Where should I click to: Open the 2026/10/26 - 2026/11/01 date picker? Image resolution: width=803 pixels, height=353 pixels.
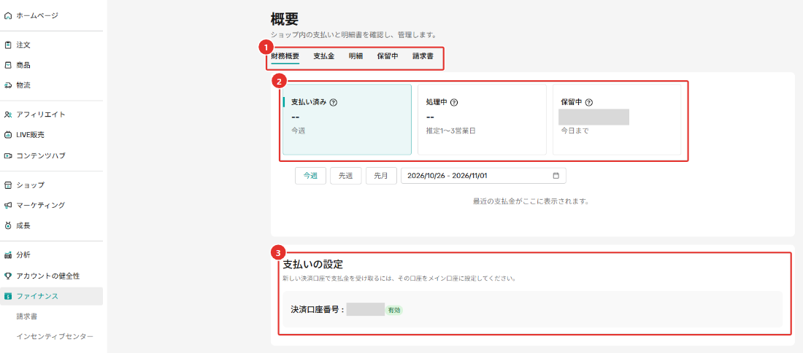pyautogui.click(x=483, y=176)
